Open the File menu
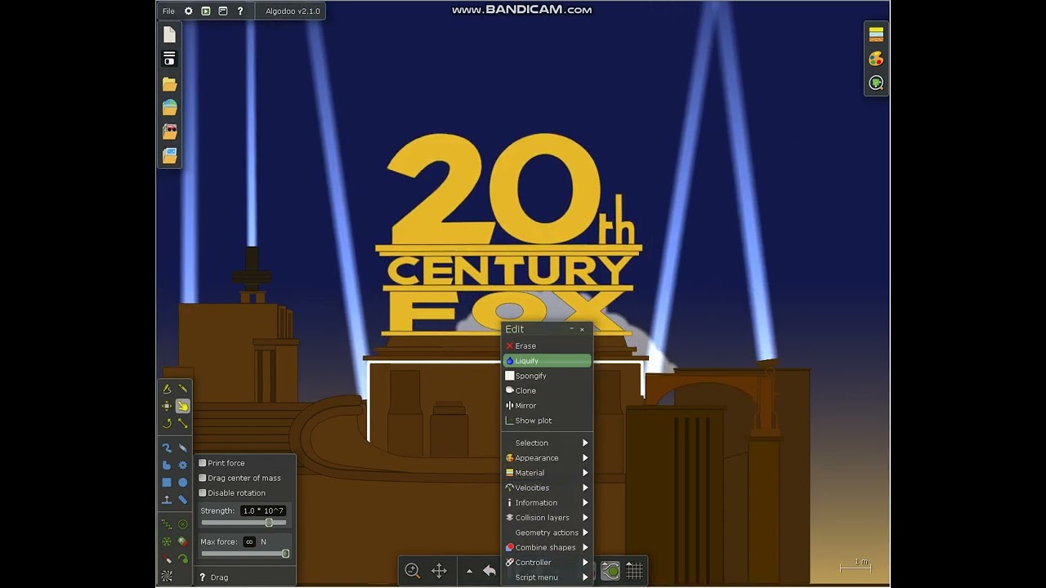This screenshot has width=1046, height=588. point(168,11)
